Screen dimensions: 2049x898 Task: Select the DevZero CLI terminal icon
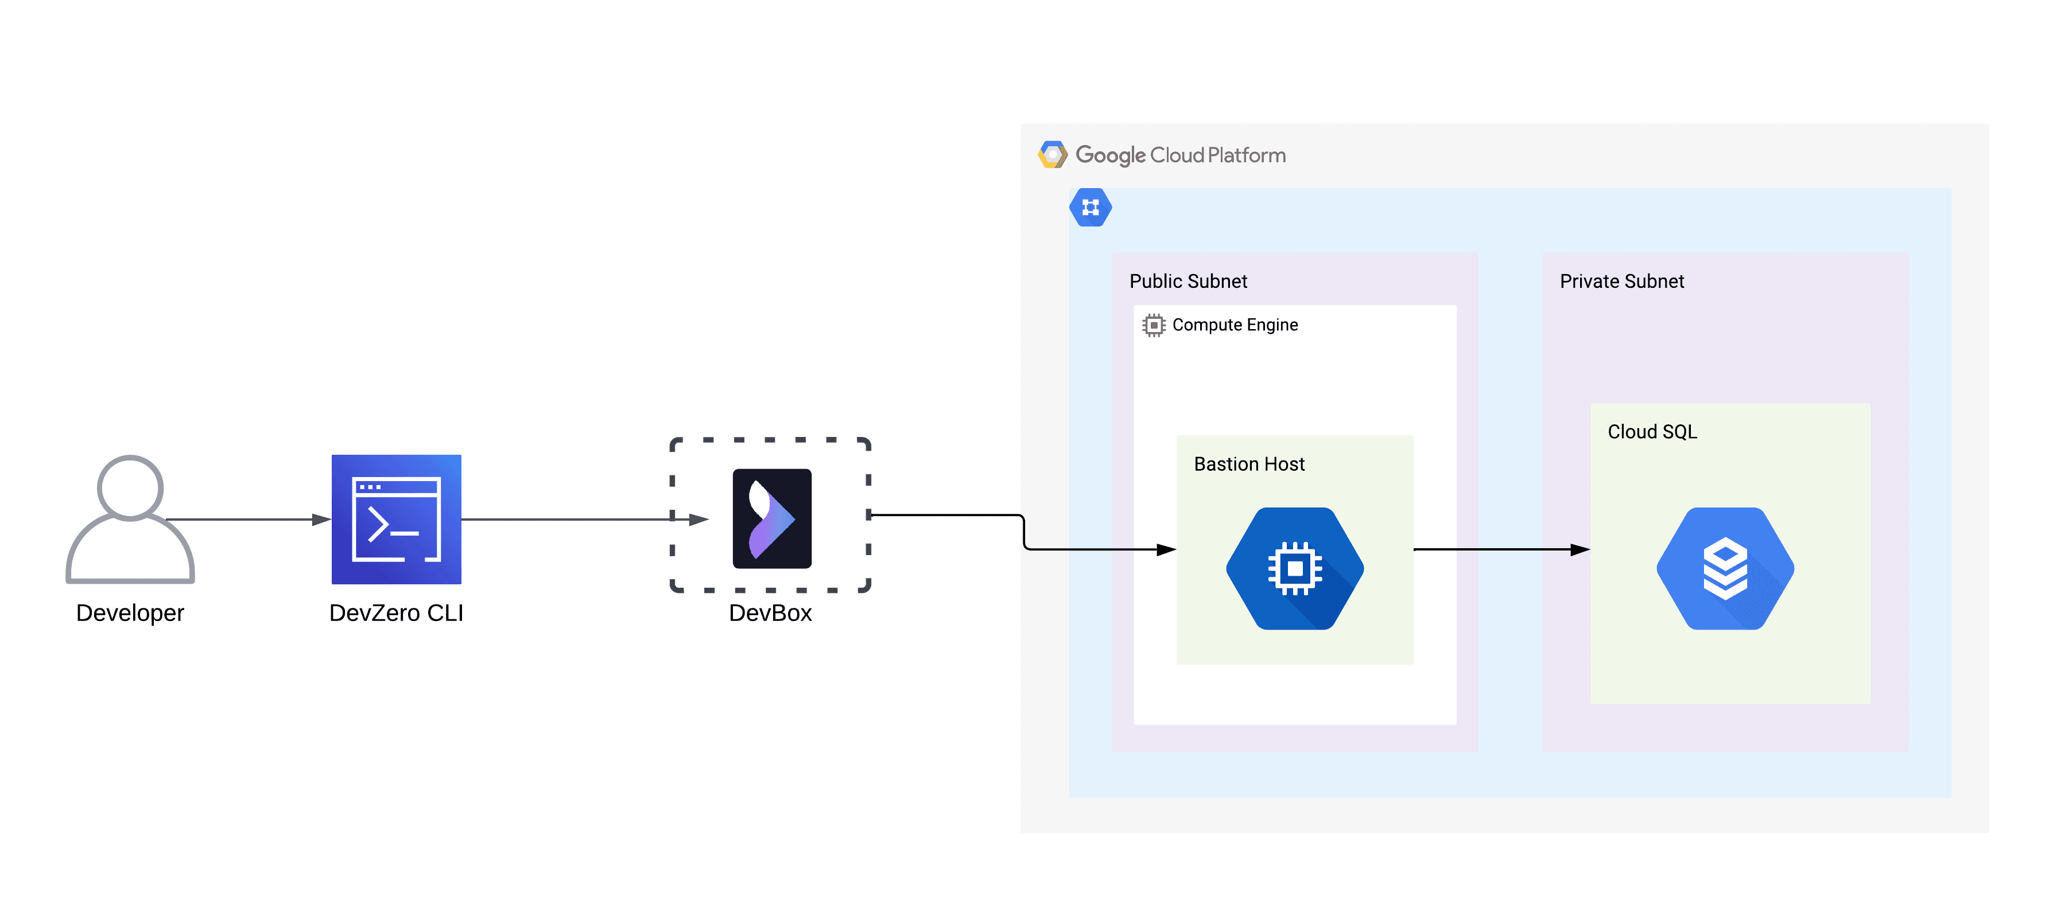396,519
